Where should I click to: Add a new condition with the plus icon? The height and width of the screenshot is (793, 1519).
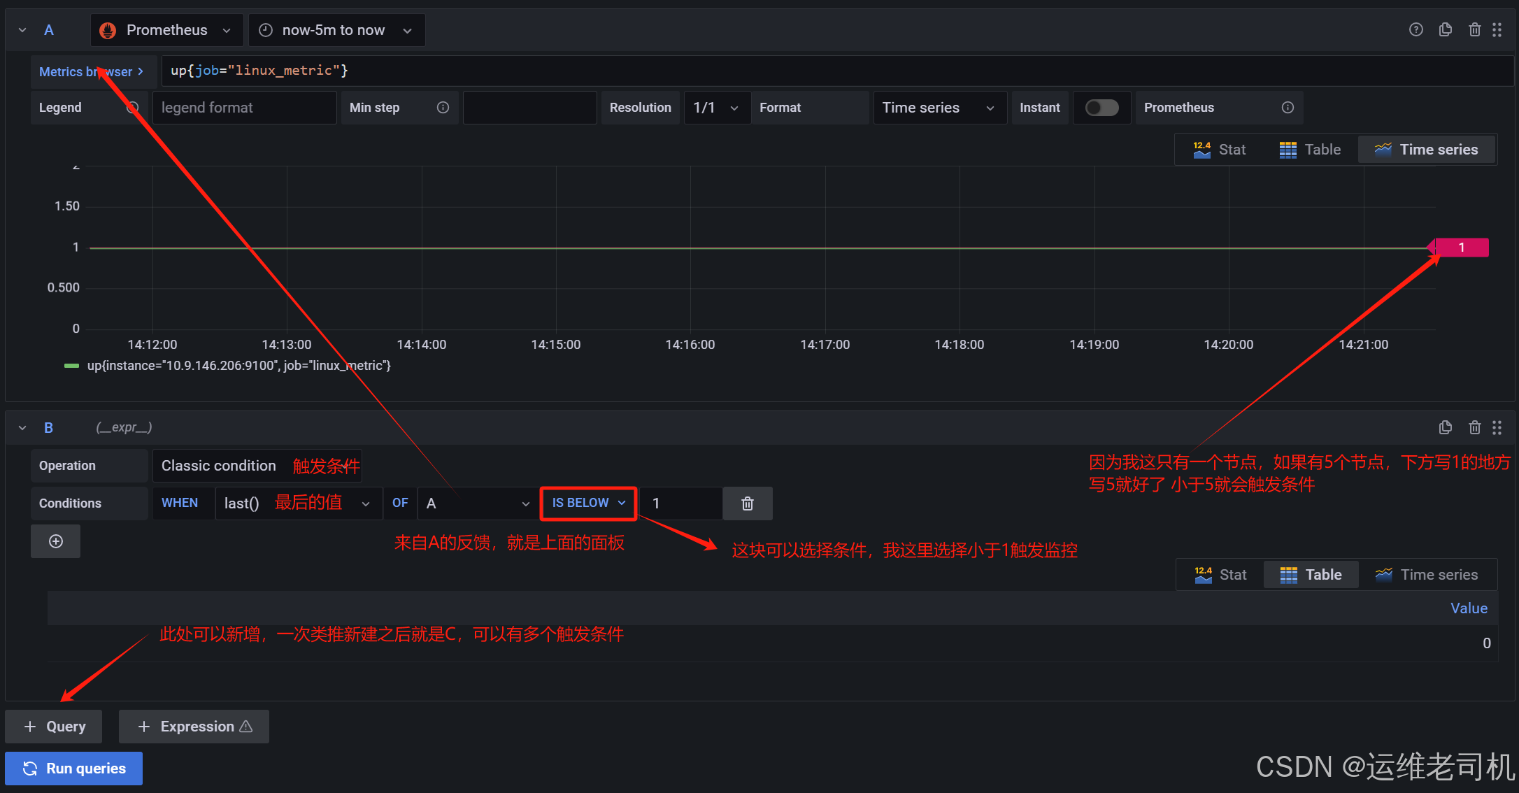[x=56, y=541]
